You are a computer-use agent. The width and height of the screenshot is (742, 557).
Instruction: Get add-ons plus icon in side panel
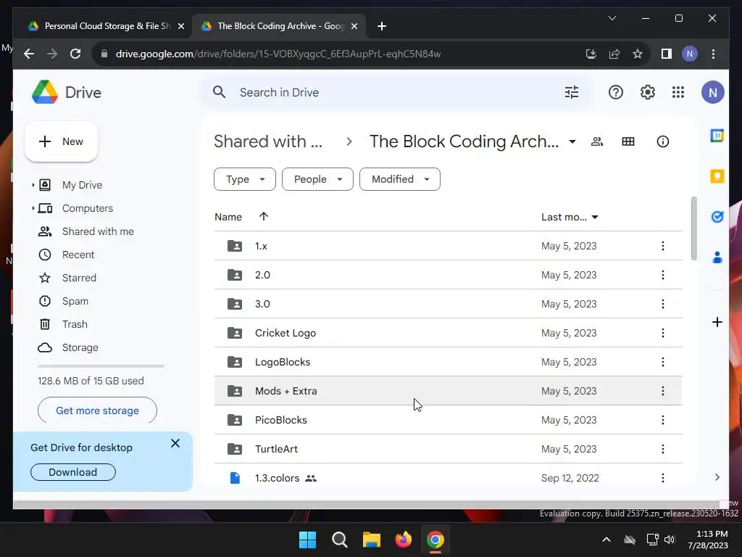[x=717, y=322]
